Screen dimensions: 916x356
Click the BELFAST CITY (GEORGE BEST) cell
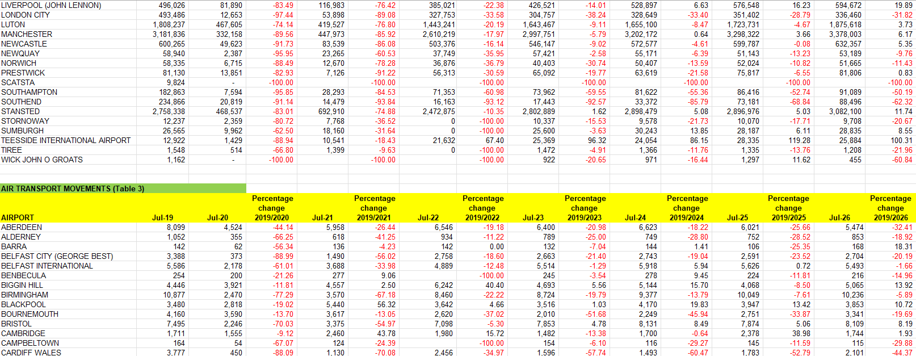coord(57,256)
